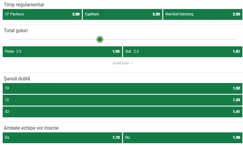Click the Ambele echipe vor înscrie heading
Viewport: 243px width, 145px height.
click(31, 128)
